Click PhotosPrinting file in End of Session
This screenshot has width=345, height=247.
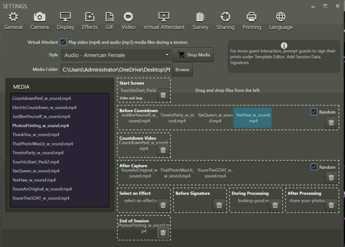click(x=144, y=228)
